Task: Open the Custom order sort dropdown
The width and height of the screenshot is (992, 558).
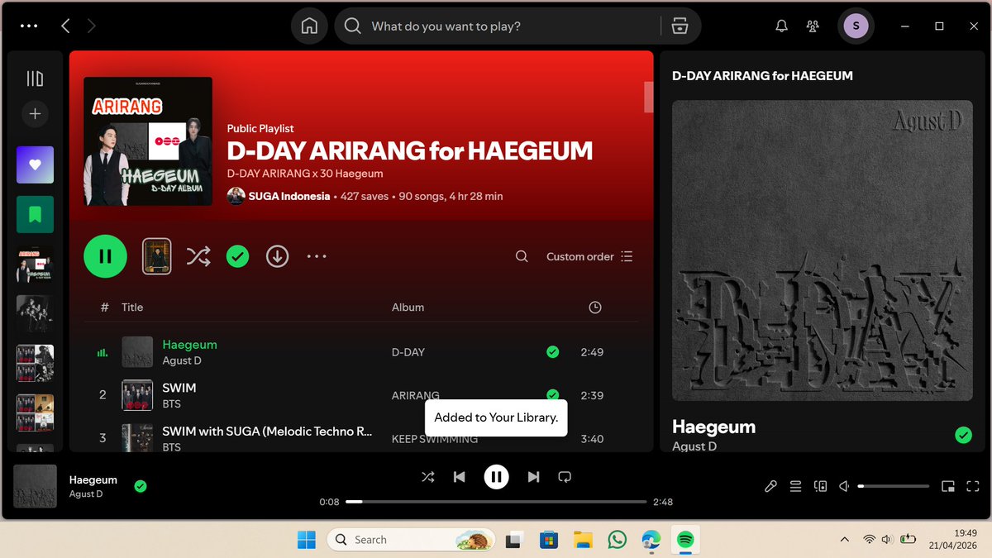Action: [589, 256]
